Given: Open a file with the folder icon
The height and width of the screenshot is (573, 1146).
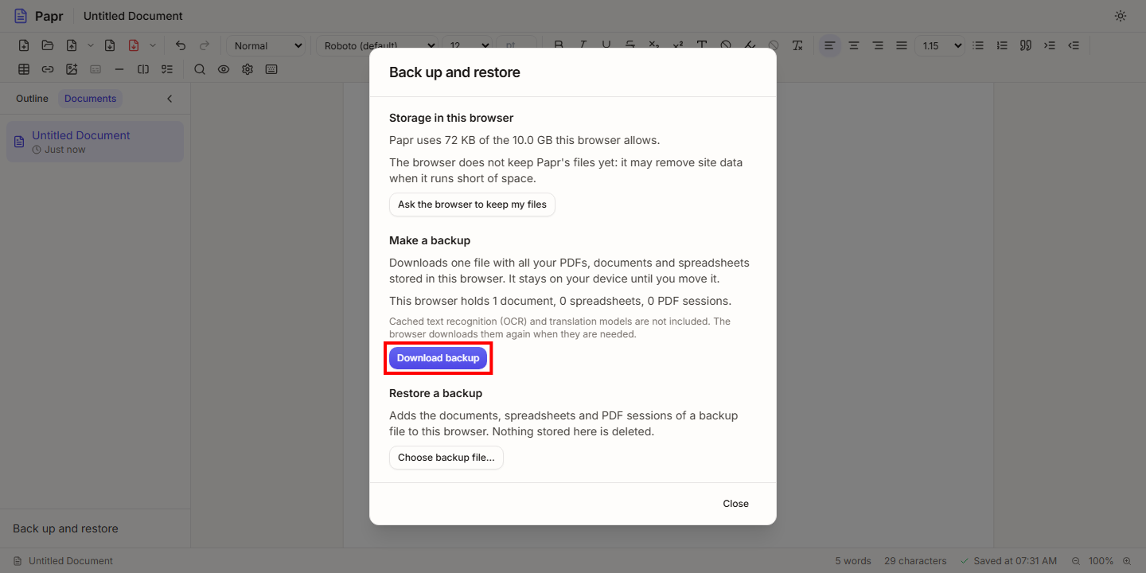Looking at the screenshot, I should pos(48,45).
